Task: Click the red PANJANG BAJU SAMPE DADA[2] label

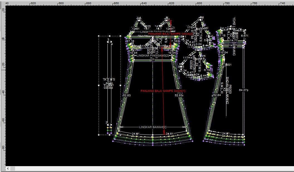Action: coord(170,34)
